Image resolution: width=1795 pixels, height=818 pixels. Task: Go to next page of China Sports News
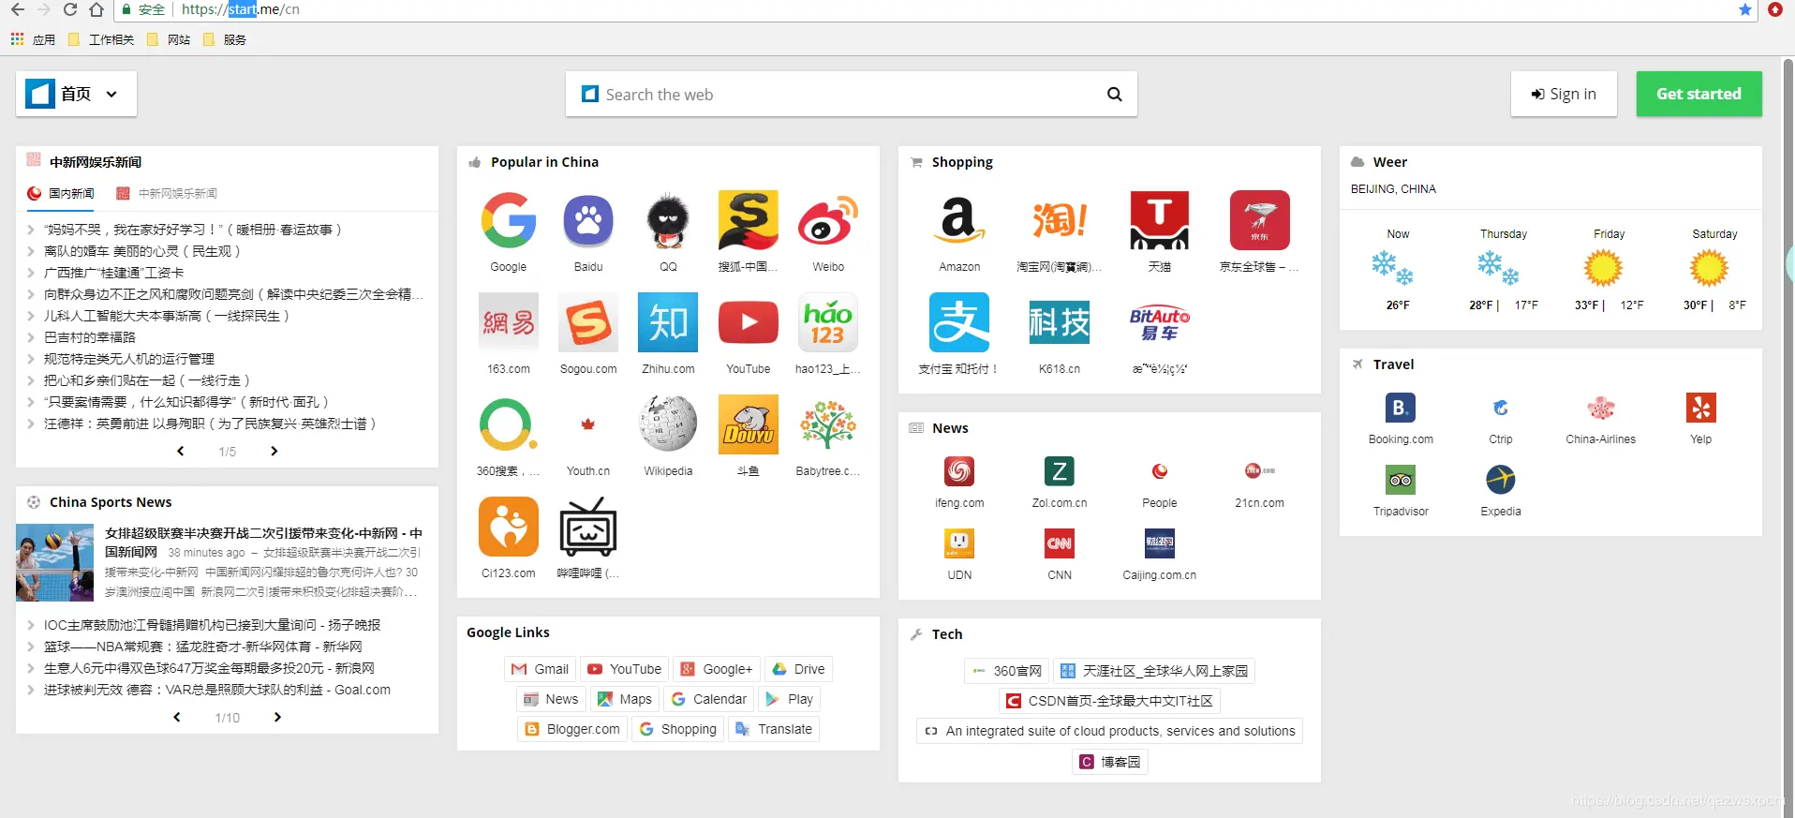[277, 717]
